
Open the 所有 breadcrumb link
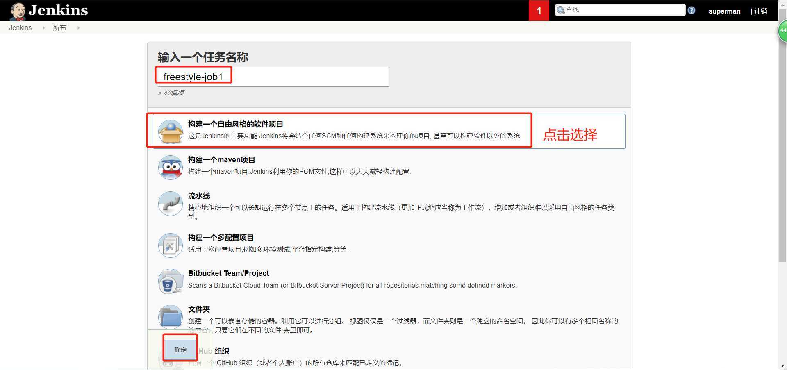click(x=59, y=27)
